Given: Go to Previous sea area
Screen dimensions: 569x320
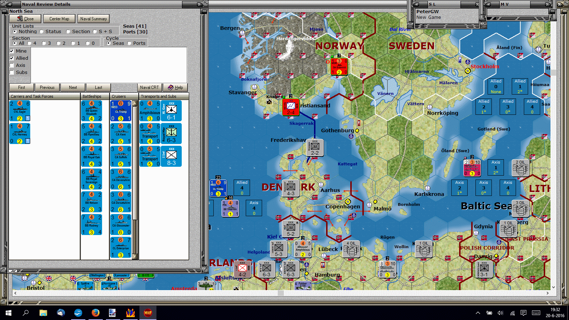Looking at the screenshot, I should [47, 87].
